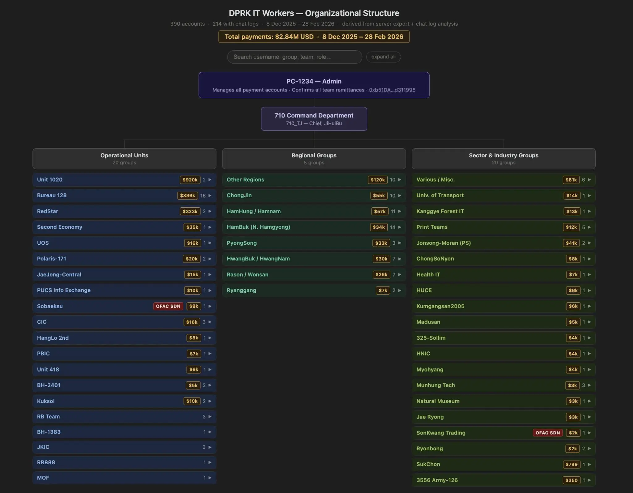Select the RedStar operational unit row
The width and height of the screenshot is (633, 493).
pos(93,211)
